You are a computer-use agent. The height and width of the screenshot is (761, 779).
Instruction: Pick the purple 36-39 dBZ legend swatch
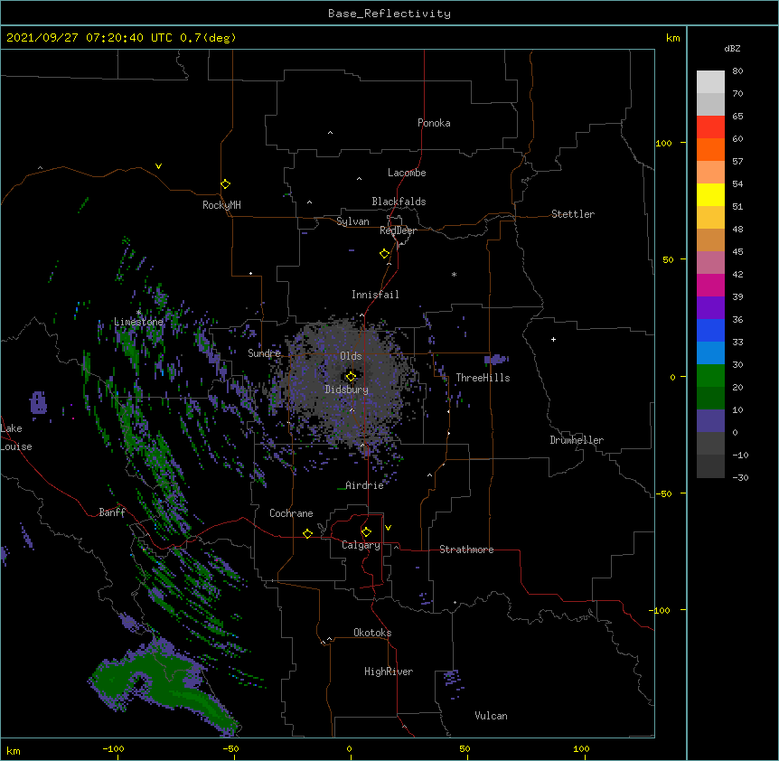pyautogui.click(x=710, y=308)
